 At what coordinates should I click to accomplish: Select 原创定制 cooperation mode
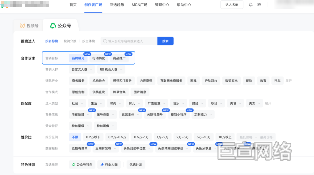point(78,92)
